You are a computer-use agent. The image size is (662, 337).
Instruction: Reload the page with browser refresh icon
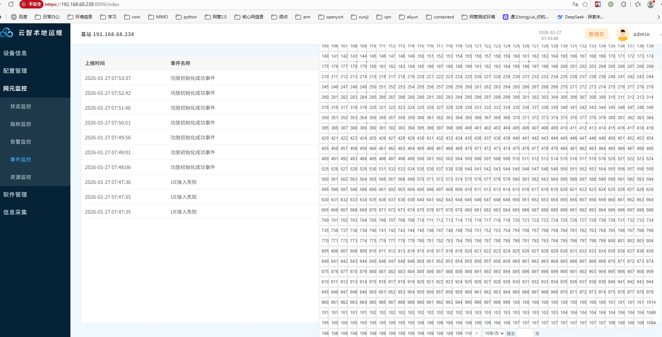pyautogui.click(x=11, y=4)
